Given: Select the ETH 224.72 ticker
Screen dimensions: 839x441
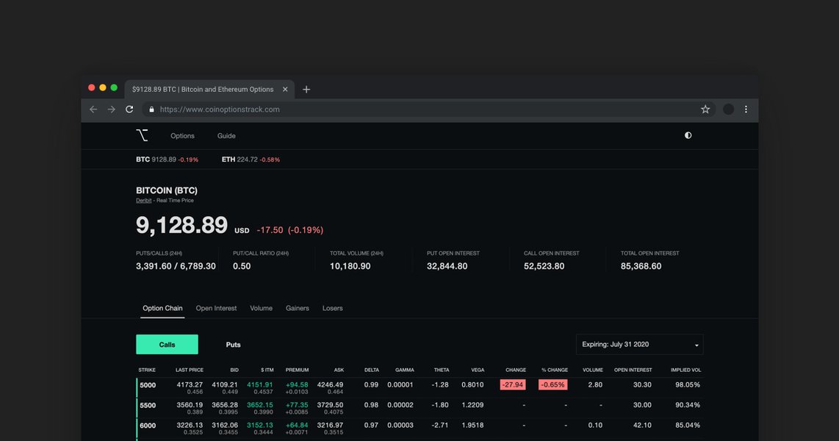Looking at the screenshot, I should [x=251, y=159].
